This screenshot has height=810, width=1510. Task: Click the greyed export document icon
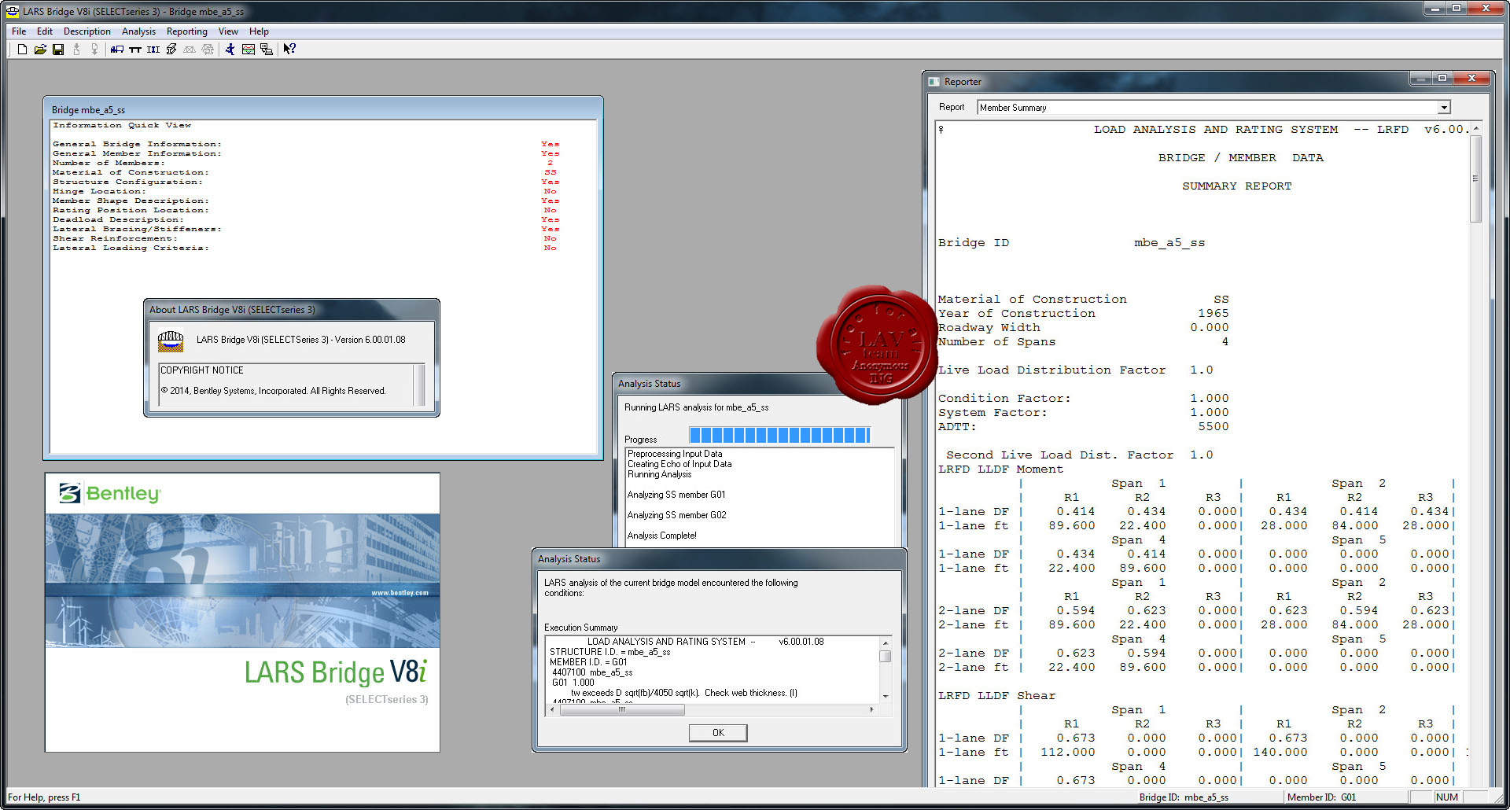94,50
